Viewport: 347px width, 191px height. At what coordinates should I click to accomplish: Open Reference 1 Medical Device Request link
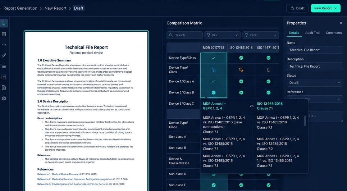point(67,174)
